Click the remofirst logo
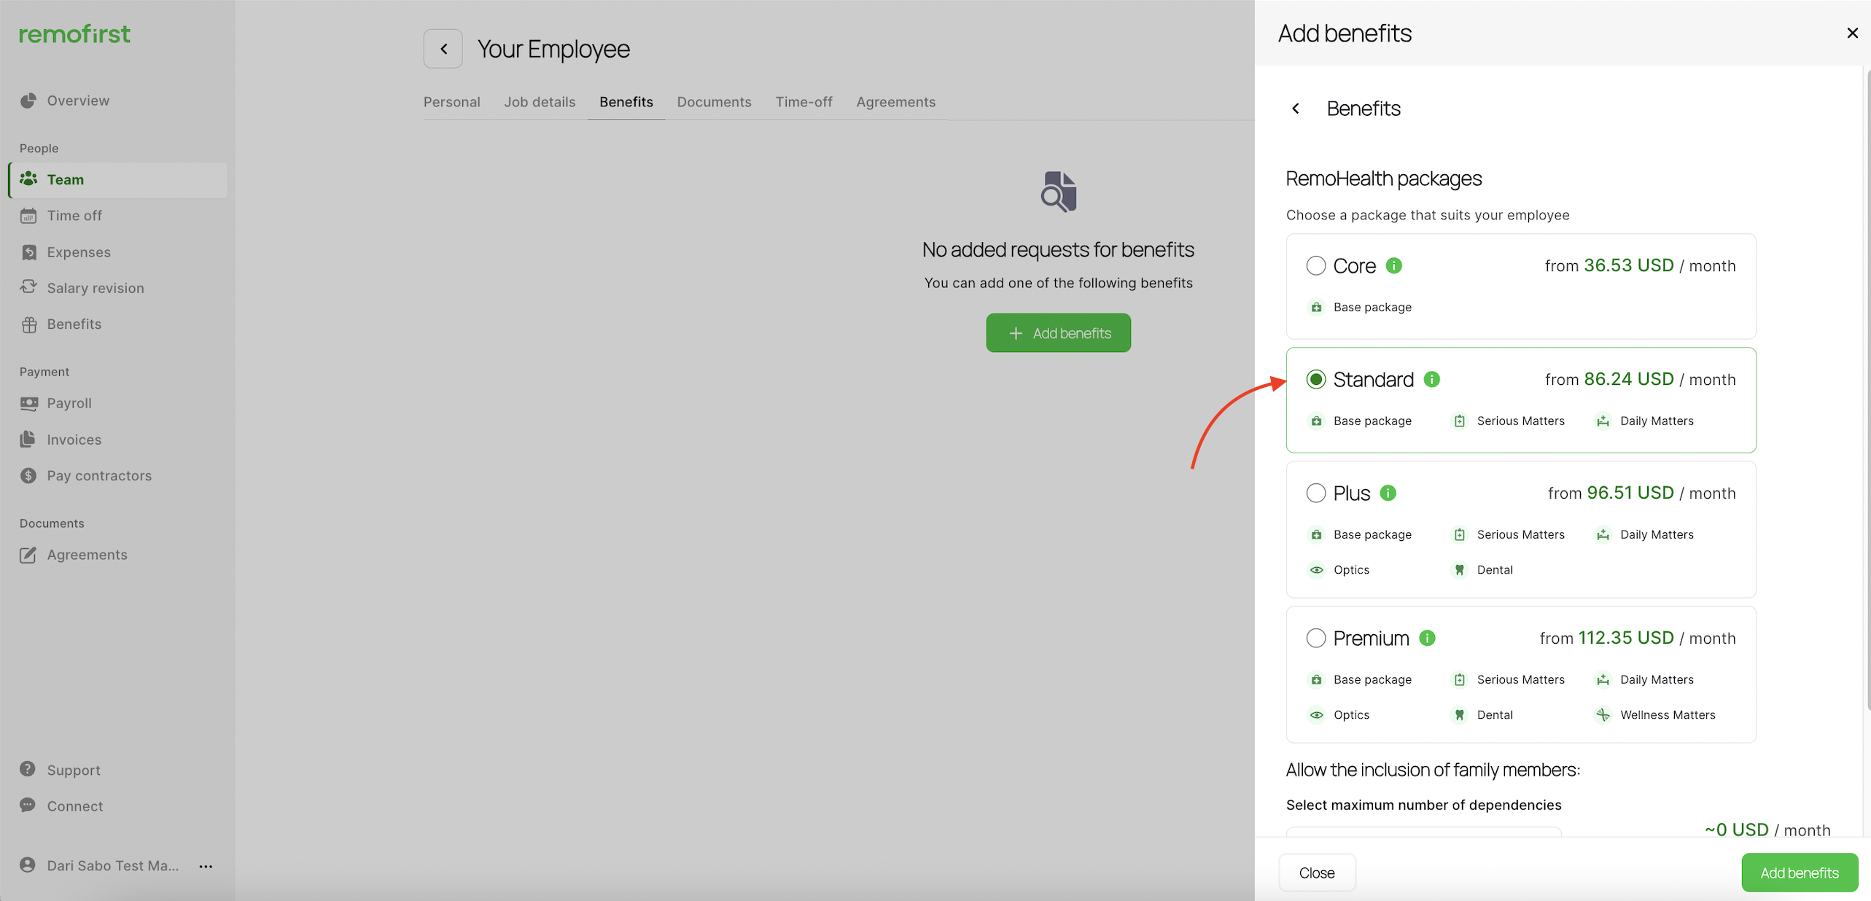The width and height of the screenshot is (1871, 901). [74, 34]
